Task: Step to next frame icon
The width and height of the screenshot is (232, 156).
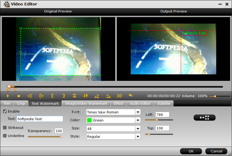Action: click(41, 96)
